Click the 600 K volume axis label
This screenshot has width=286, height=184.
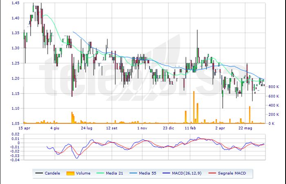coord(274,96)
